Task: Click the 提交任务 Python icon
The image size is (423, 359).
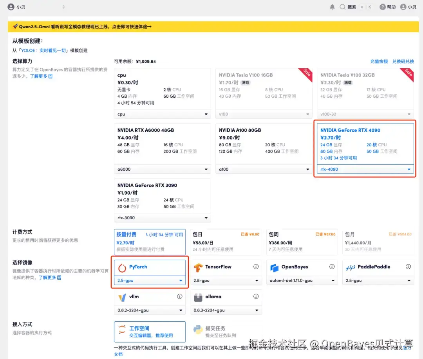Action: coord(198,330)
